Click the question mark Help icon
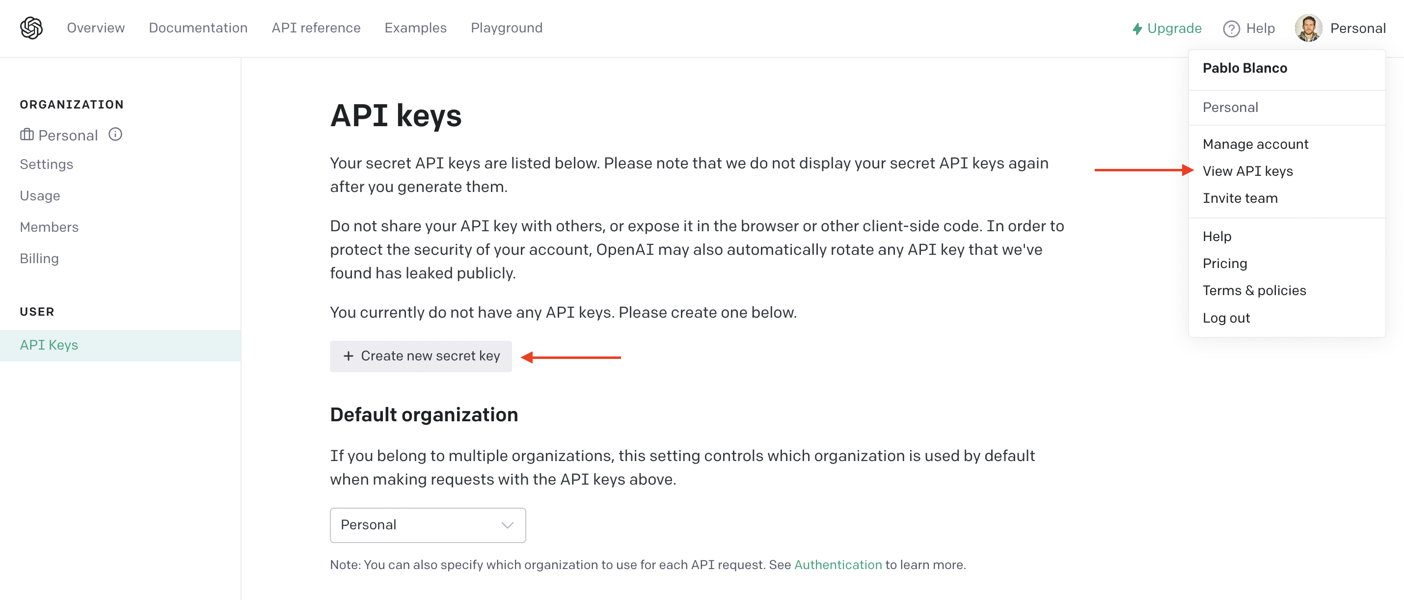Image resolution: width=1404 pixels, height=600 pixels. [1231, 28]
